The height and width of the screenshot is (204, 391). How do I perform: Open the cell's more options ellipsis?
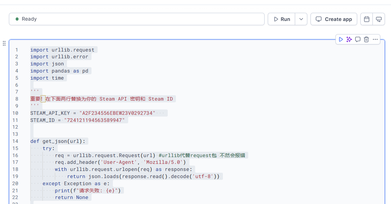pyautogui.click(x=375, y=39)
